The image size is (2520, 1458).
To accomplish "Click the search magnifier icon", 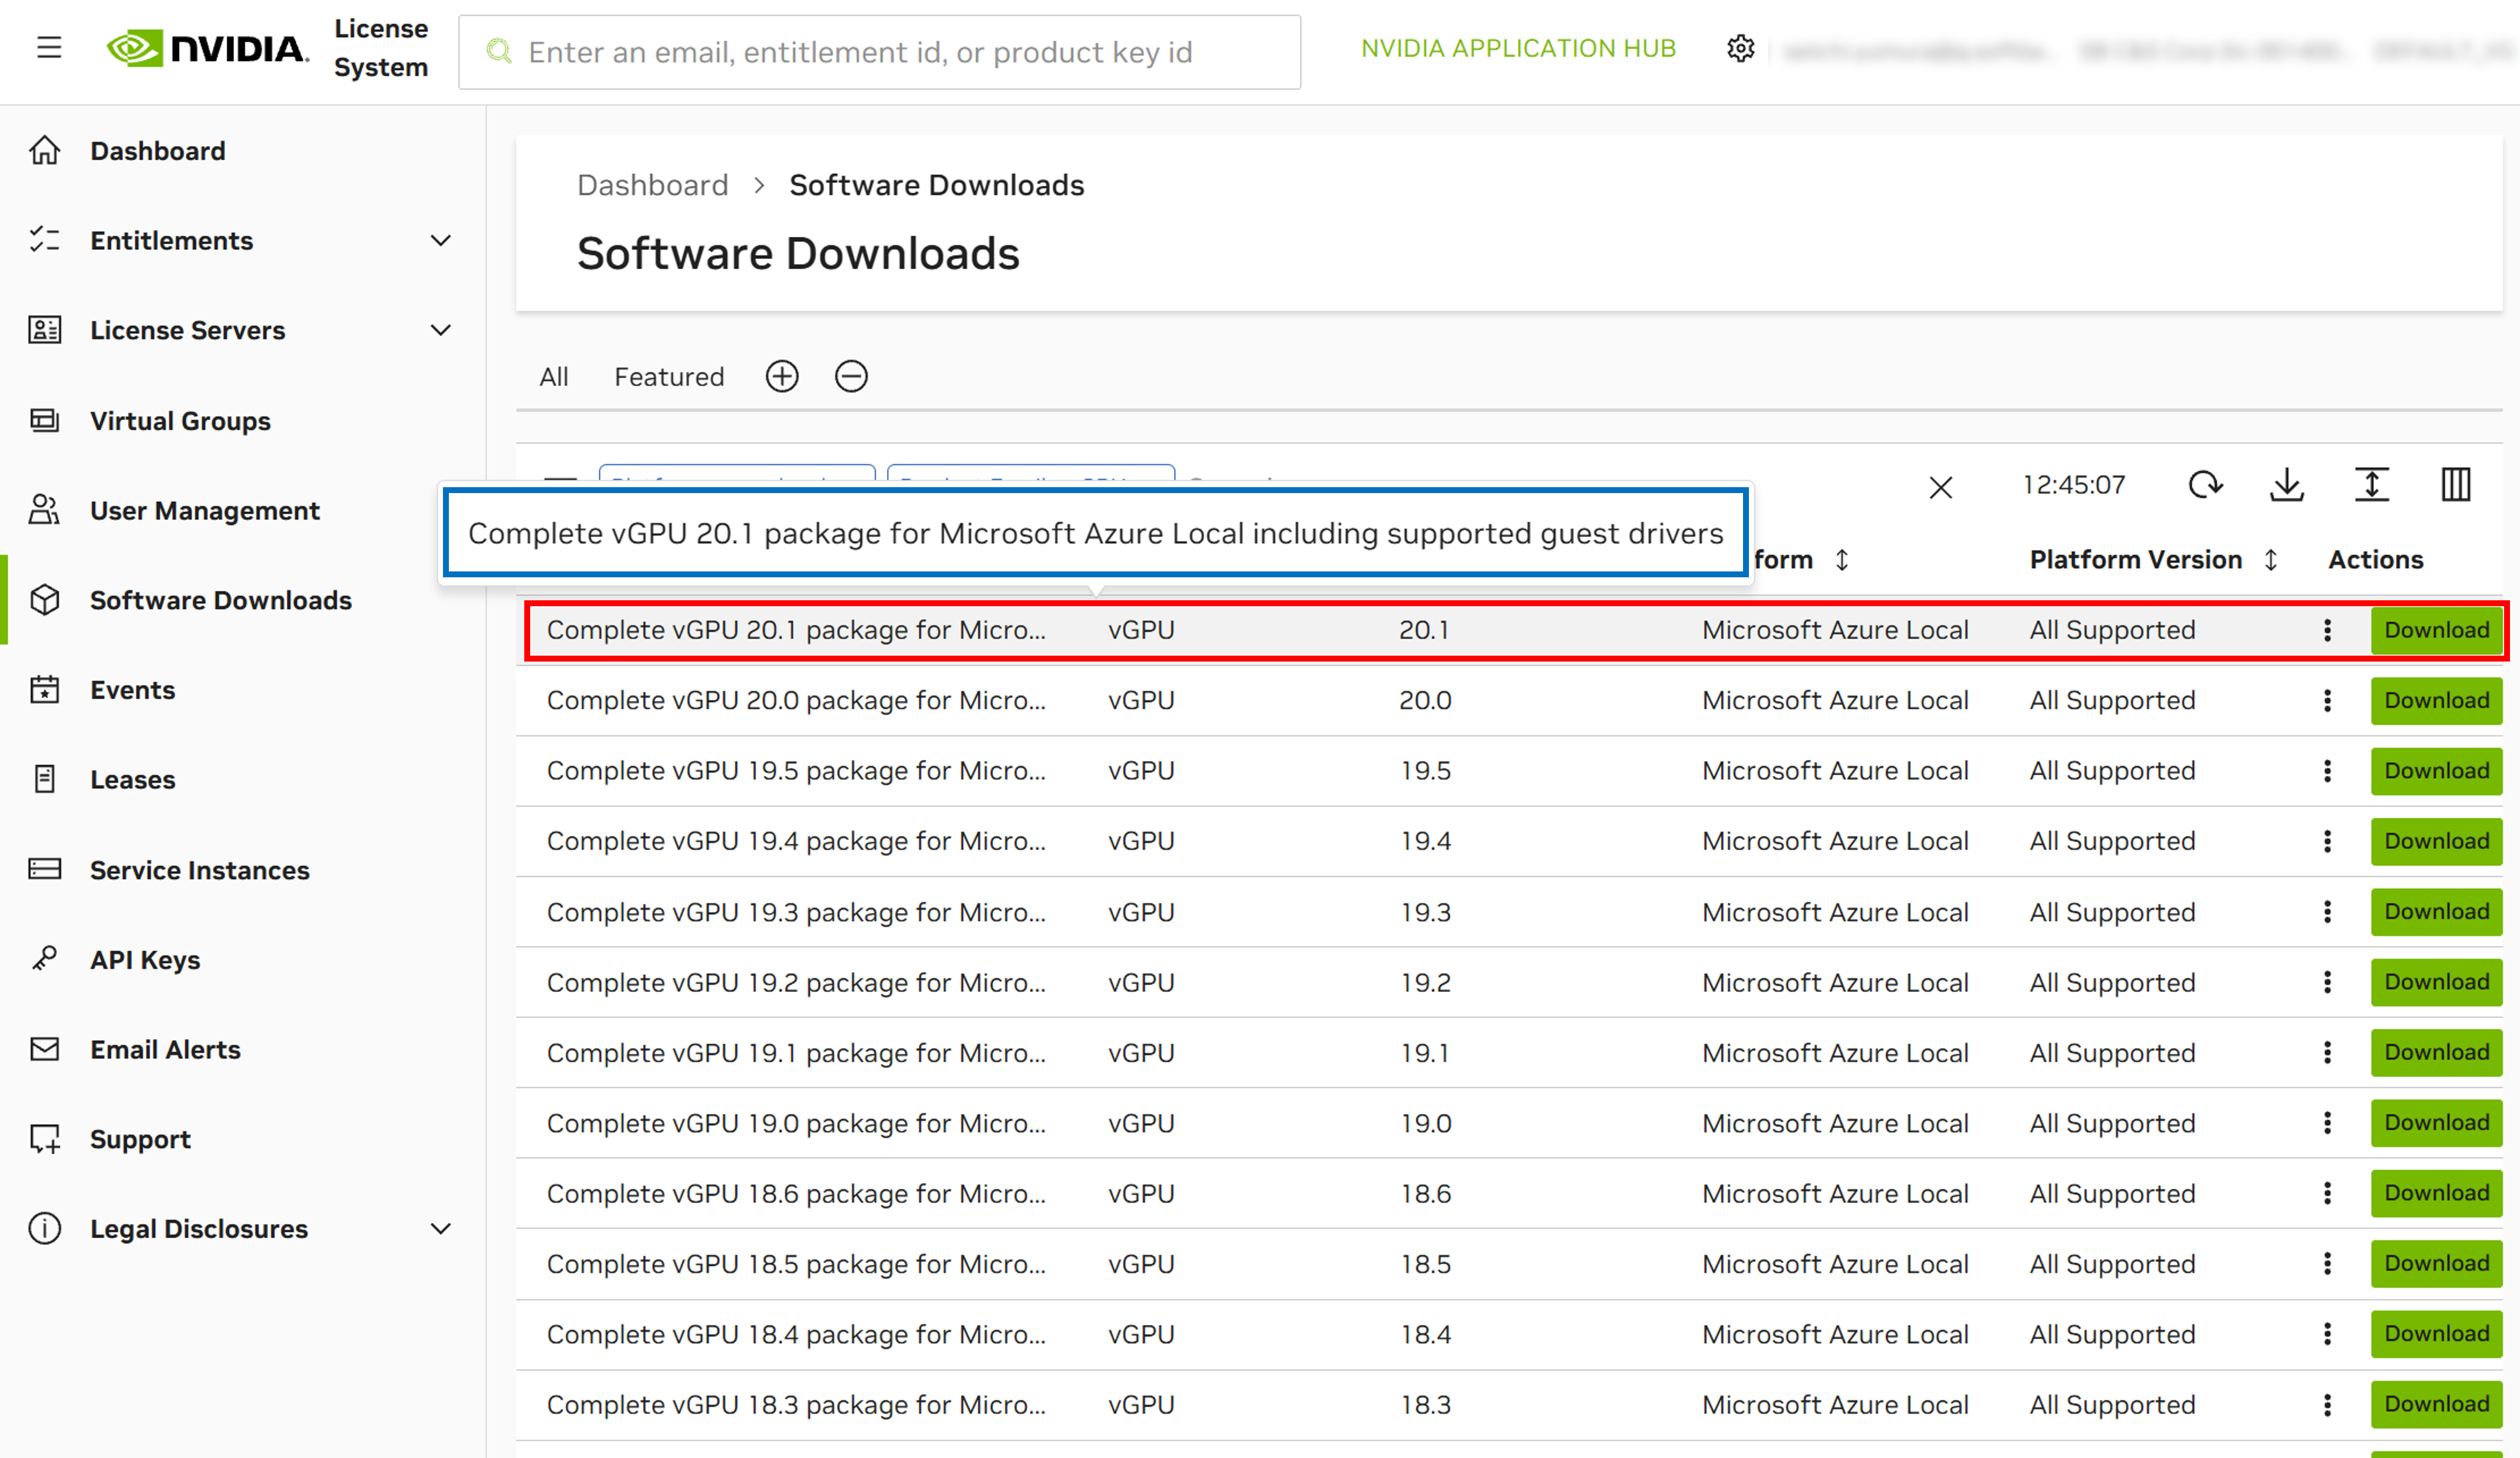I will [x=498, y=52].
